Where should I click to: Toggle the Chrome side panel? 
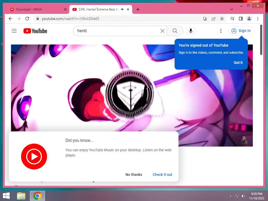(x=241, y=19)
